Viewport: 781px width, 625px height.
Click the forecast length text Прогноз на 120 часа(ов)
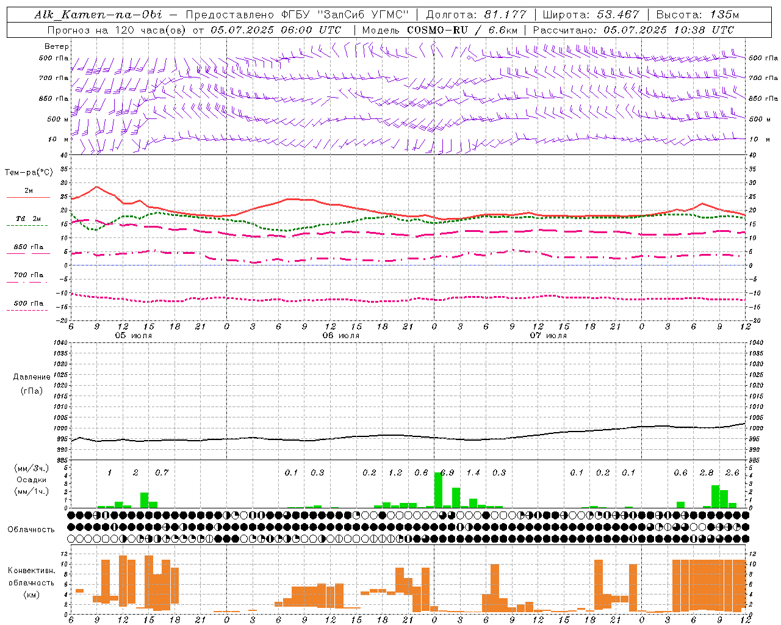(118, 30)
